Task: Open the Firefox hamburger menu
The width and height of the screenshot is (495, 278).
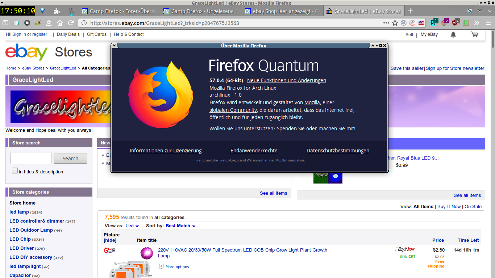Action: [488, 23]
